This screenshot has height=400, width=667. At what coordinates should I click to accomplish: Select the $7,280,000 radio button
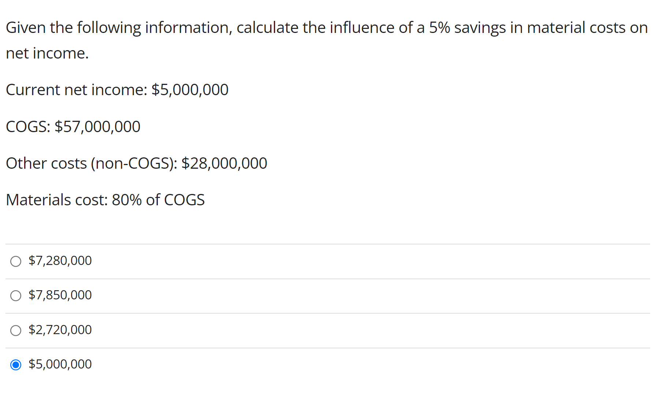(16, 261)
